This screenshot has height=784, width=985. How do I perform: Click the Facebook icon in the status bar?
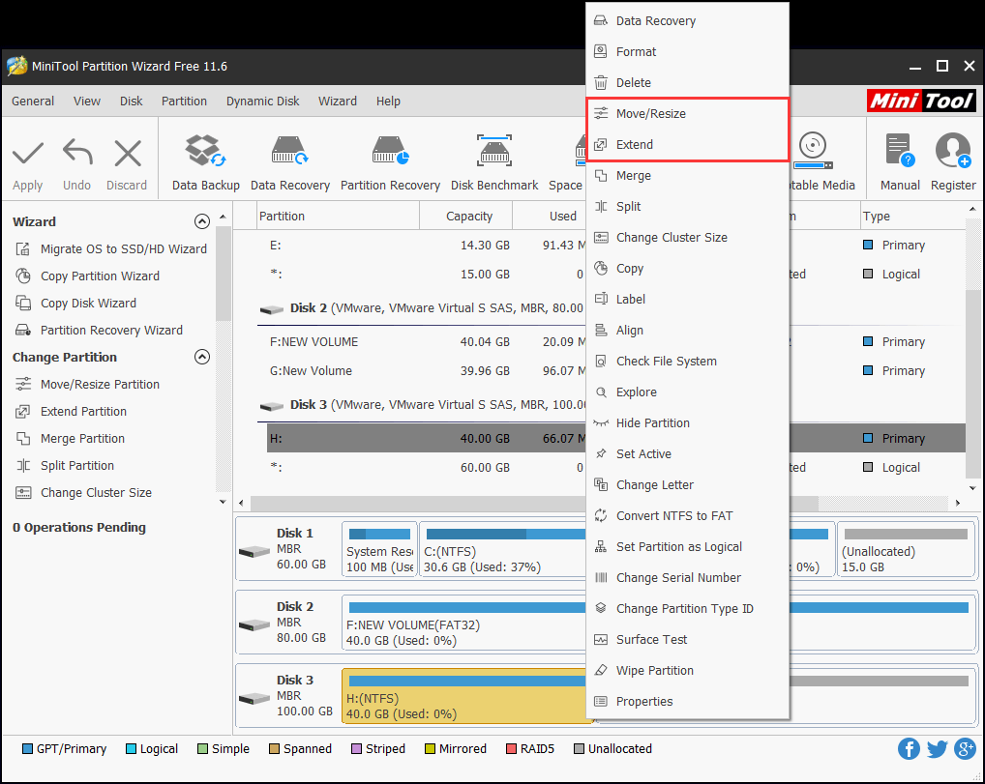tap(909, 748)
